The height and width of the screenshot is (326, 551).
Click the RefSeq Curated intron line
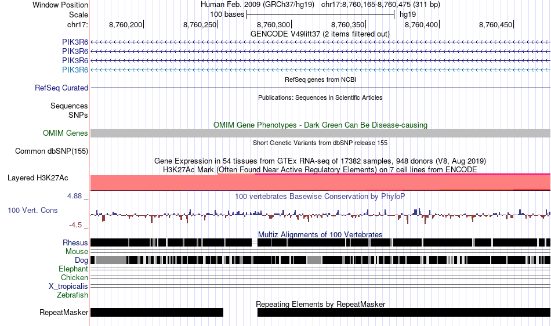[321, 88]
